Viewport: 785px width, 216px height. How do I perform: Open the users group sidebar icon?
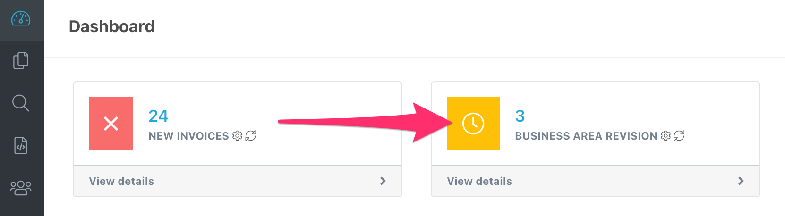click(21, 188)
